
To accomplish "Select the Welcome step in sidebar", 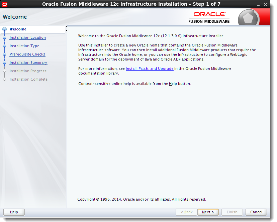I will tap(18, 29).
